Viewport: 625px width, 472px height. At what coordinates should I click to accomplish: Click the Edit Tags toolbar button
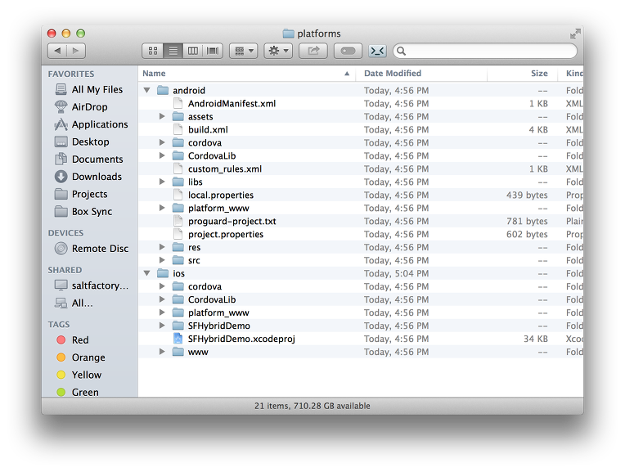[347, 51]
